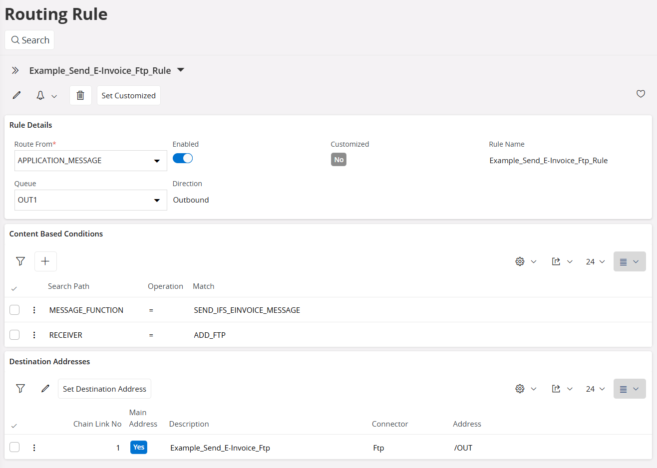657x468 pixels.
Task: Disable the rule via the Enabled toggle
Action: tap(183, 158)
